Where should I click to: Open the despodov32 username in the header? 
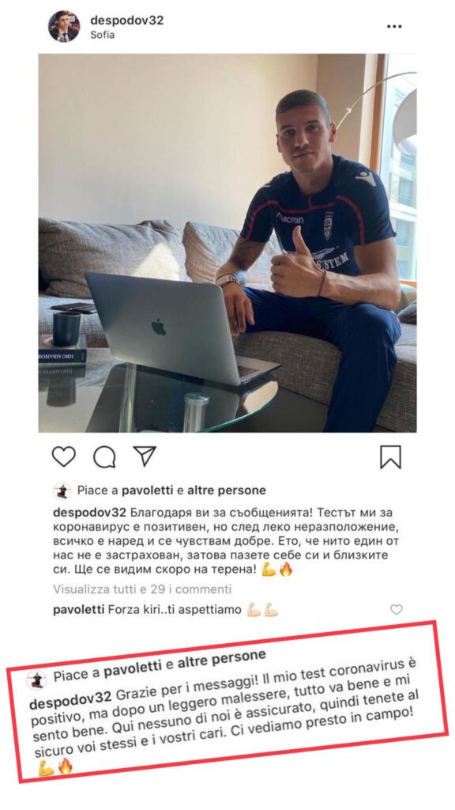[x=127, y=20]
